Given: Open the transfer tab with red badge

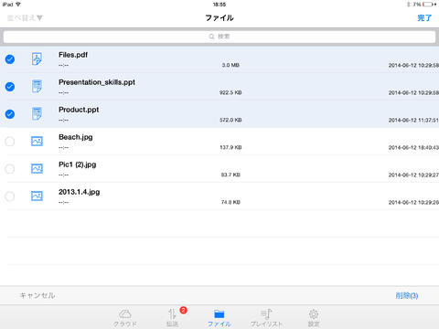Looking at the screenshot, I should (x=173, y=317).
